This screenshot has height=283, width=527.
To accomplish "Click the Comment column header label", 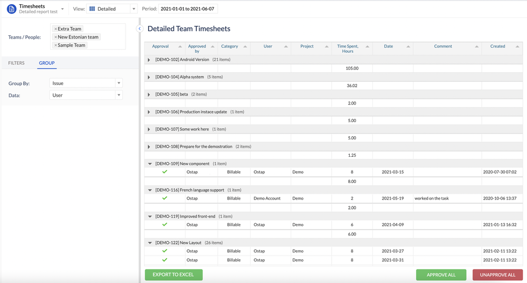I will click(443, 46).
